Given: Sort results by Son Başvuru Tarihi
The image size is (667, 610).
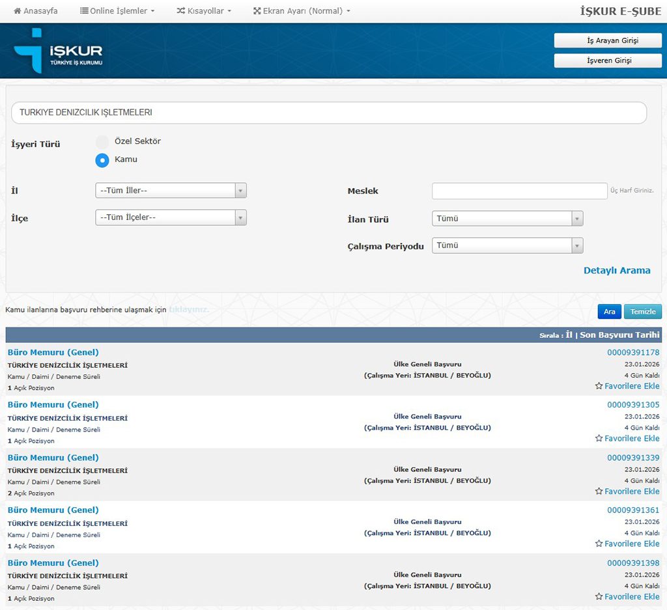Looking at the screenshot, I should pos(619,335).
